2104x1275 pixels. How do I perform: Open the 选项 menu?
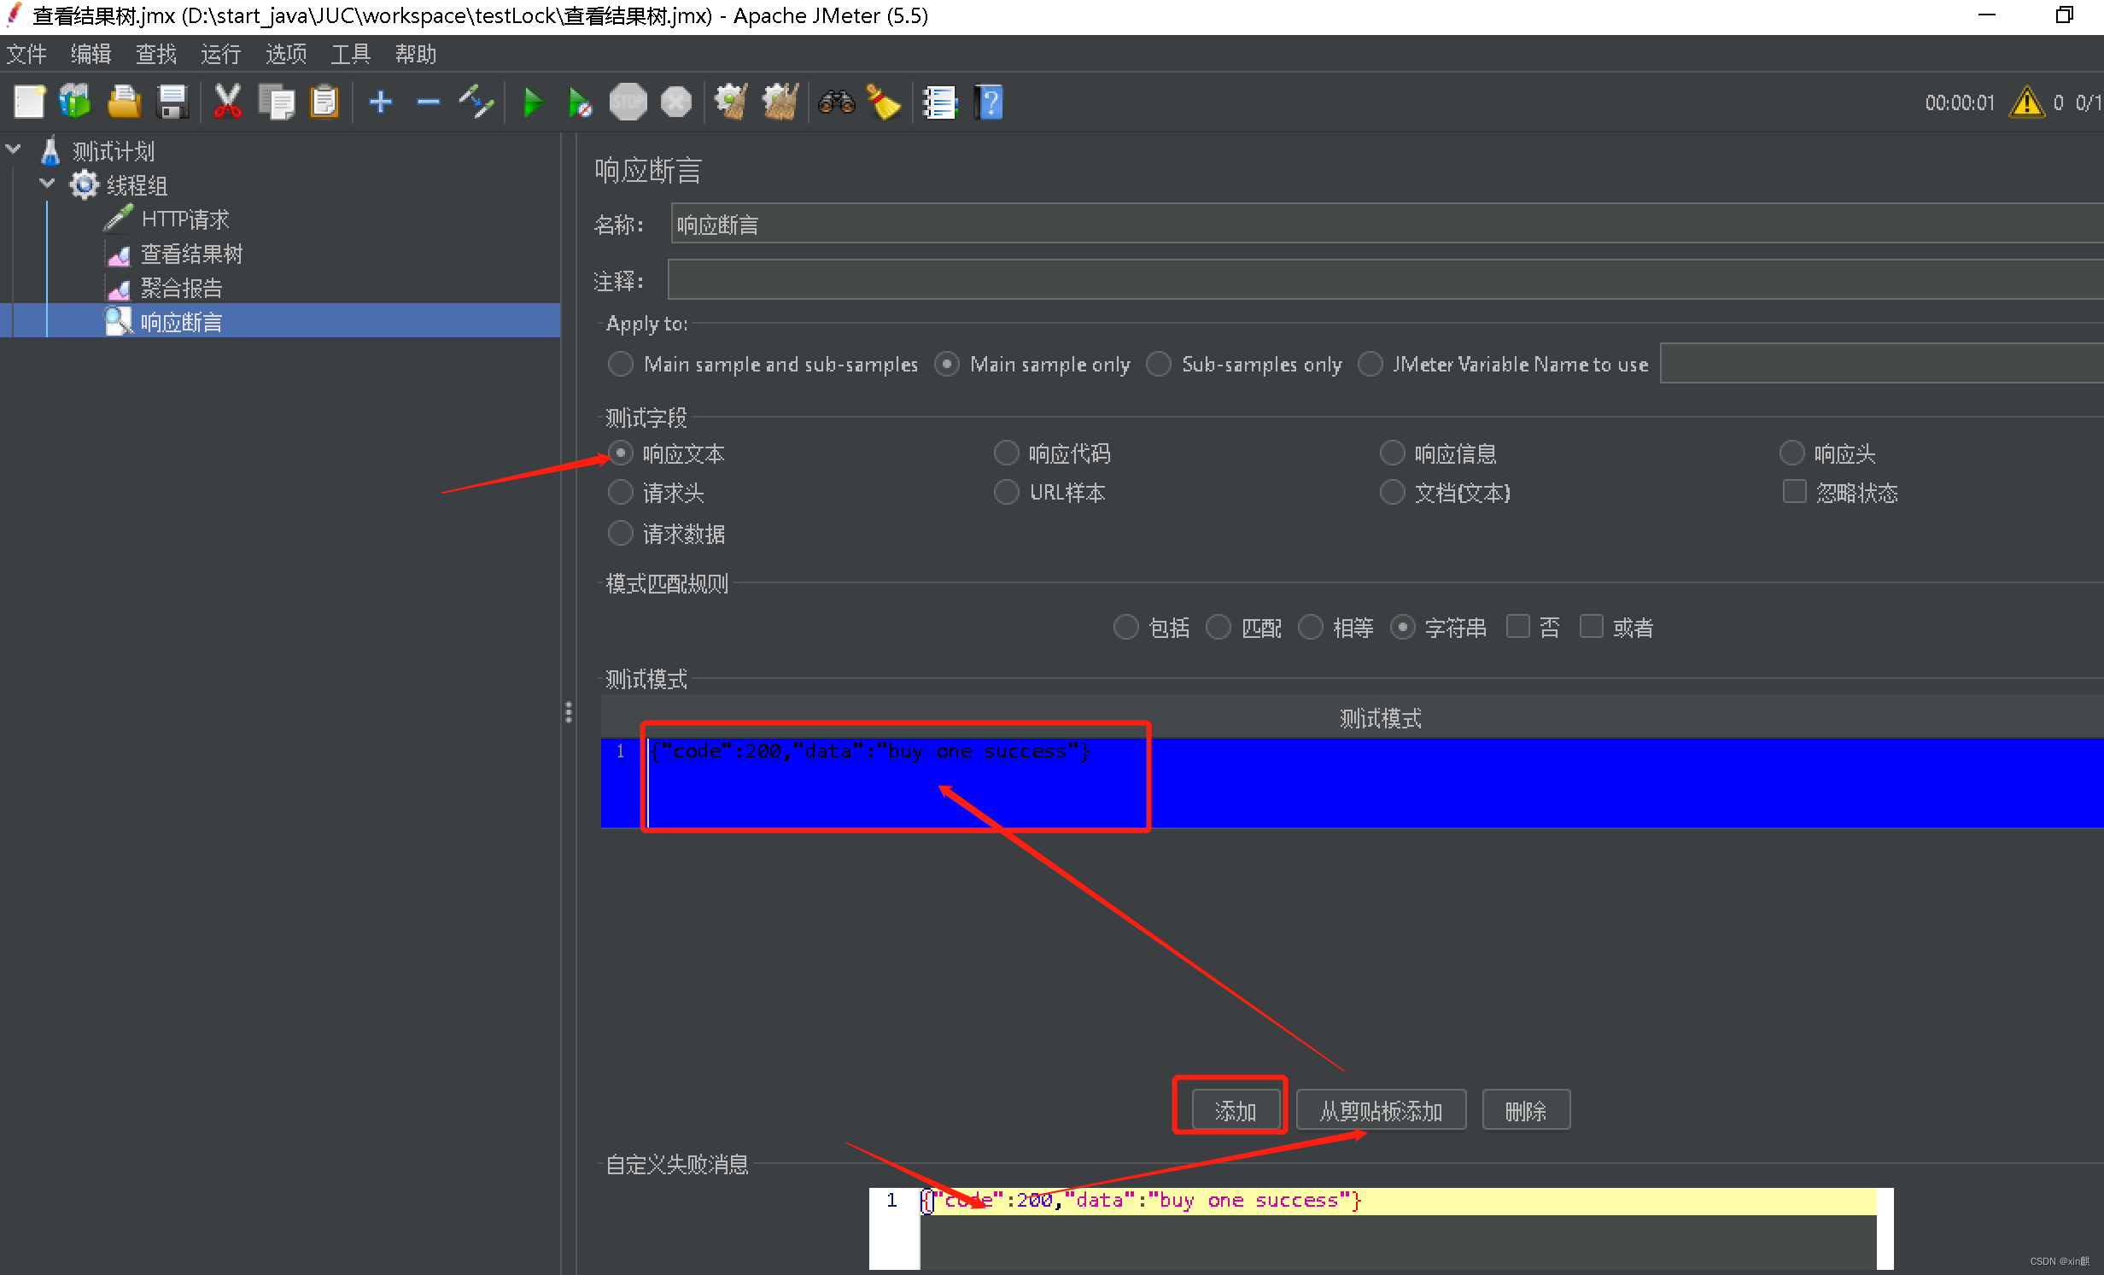tap(285, 55)
